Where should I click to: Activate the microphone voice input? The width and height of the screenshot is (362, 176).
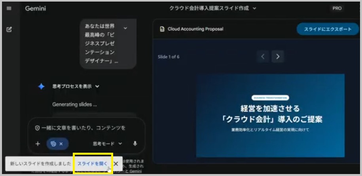click(135, 144)
